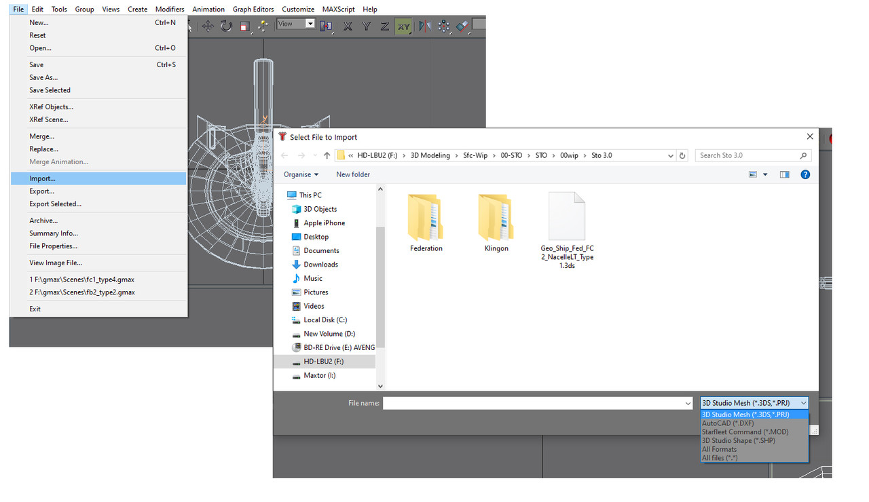The width and height of the screenshot is (869, 502).
Task: Click the Align tool icon
Action: point(462,26)
